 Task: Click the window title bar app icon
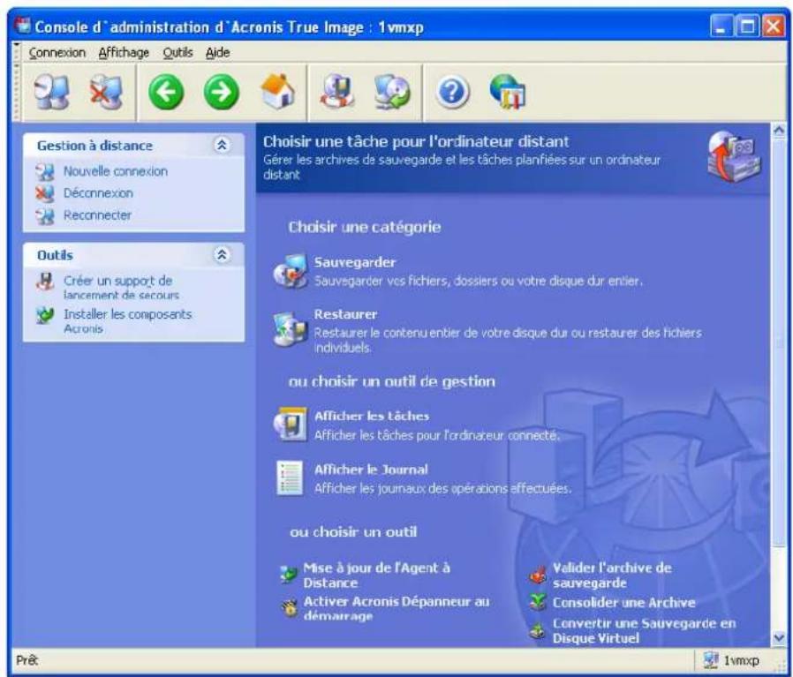tap(22, 26)
